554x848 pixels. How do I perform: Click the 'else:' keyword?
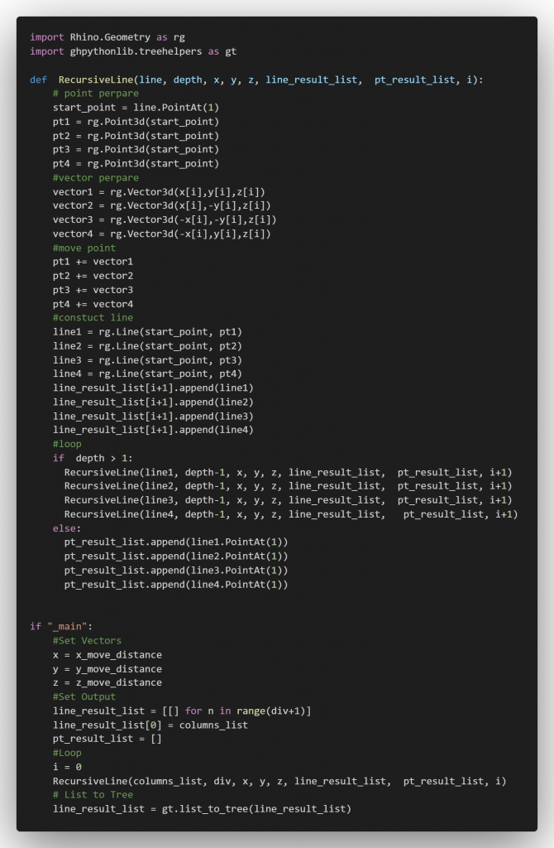coord(67,528)
